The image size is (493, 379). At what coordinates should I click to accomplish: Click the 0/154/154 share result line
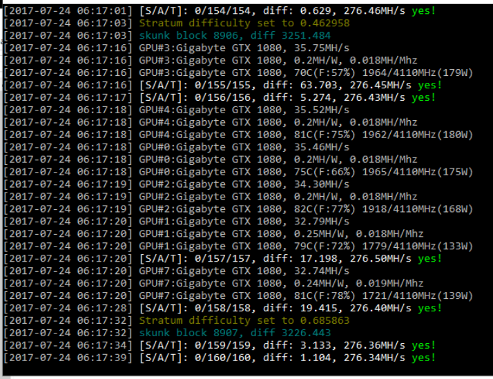220,11
